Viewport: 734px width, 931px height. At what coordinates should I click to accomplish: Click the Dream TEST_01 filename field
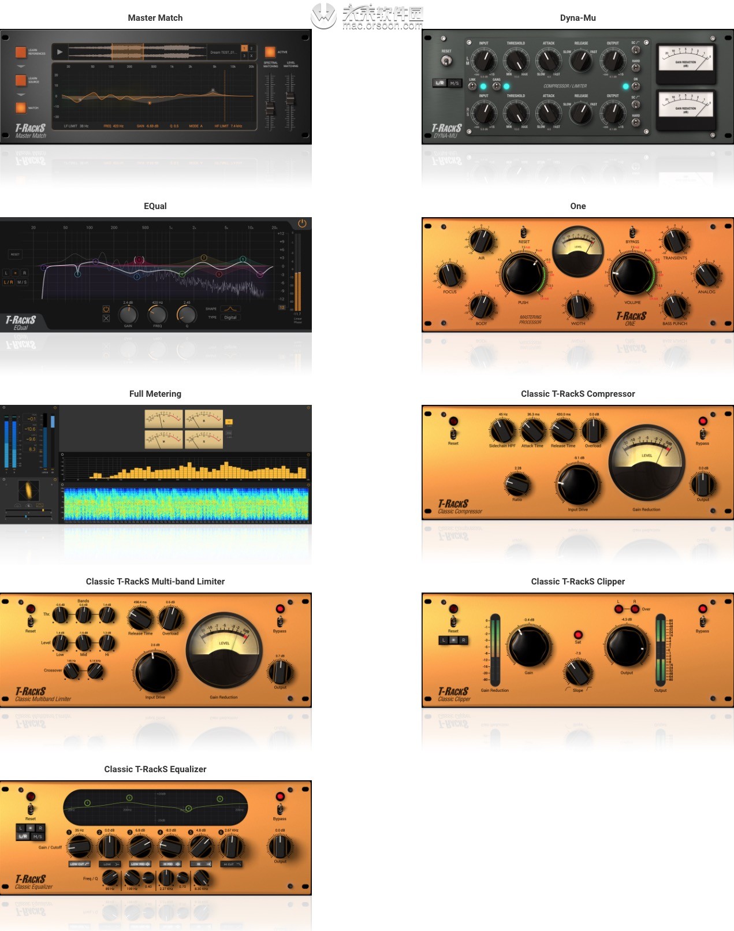(223, 52)
